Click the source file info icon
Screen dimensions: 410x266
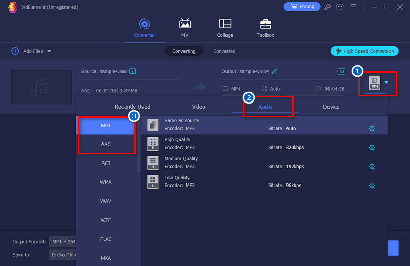tap(133, 71)
